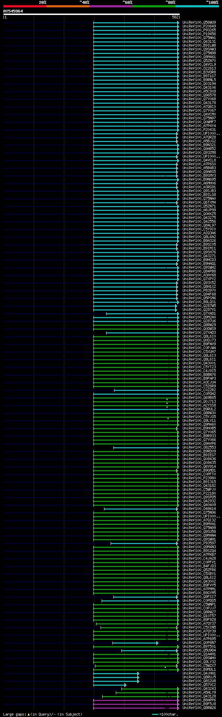Select the UniRef100_B8APP6 label

[199, 700]
